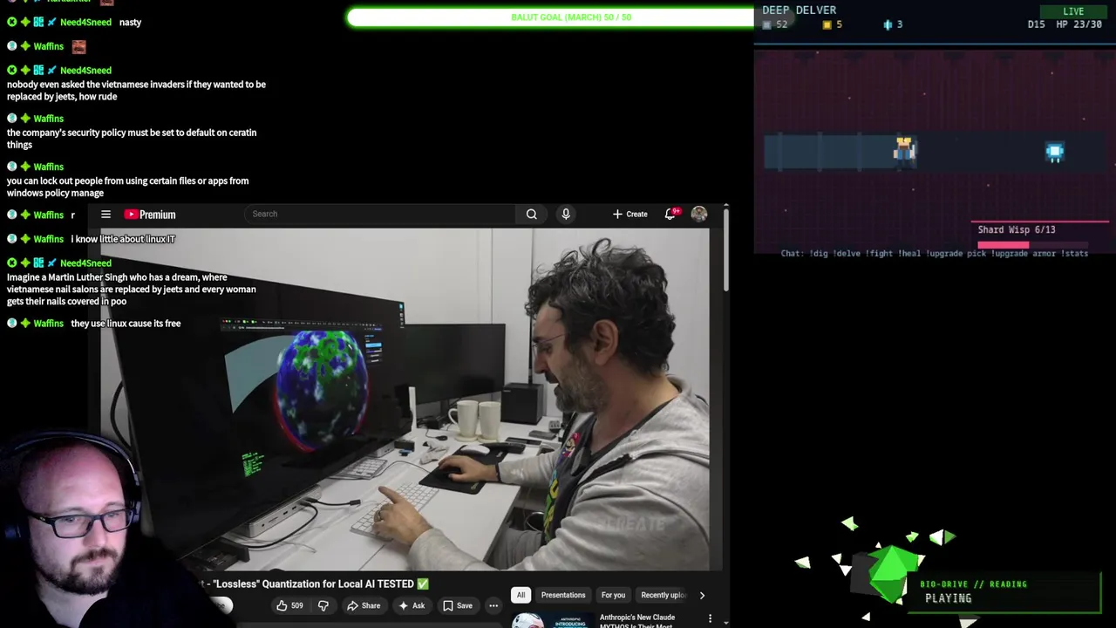
Task: Like the video with 509 likes
Action: (x=289, y=605)
